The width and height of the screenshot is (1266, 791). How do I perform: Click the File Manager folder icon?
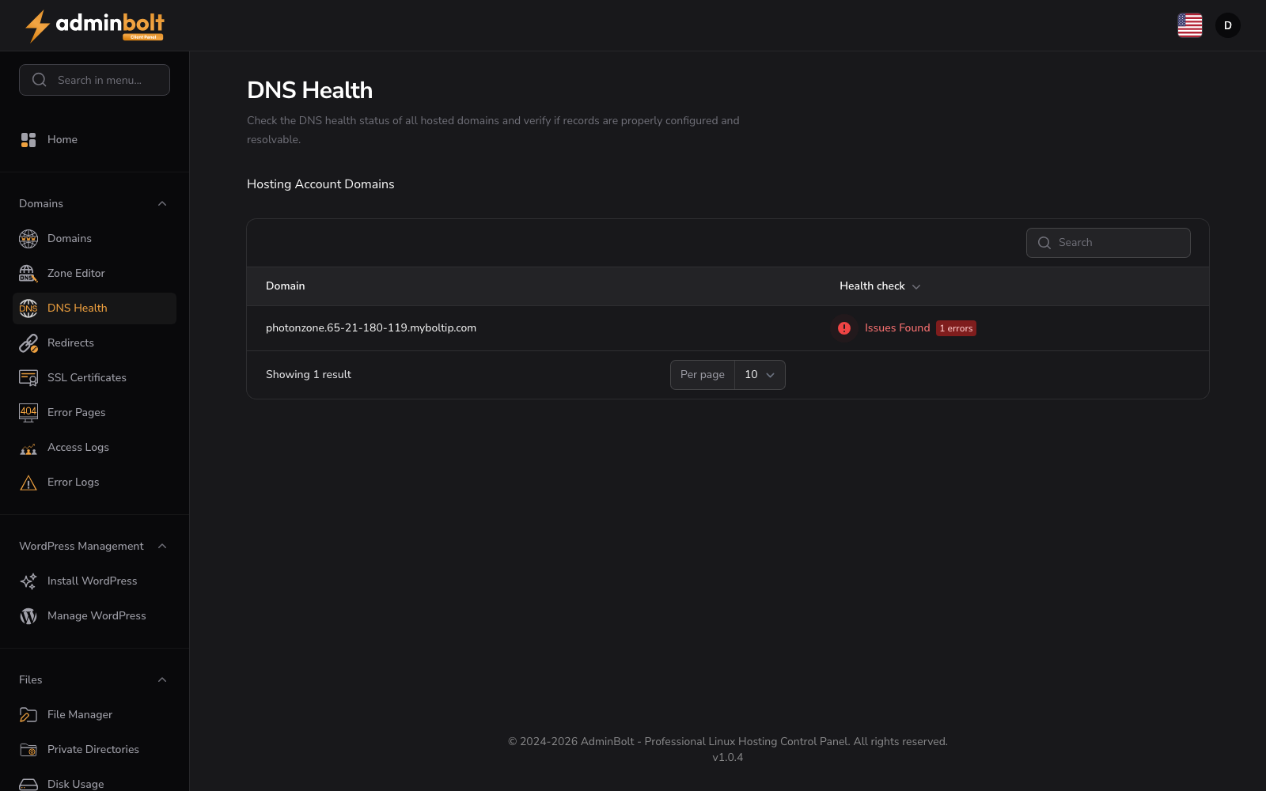28,715
